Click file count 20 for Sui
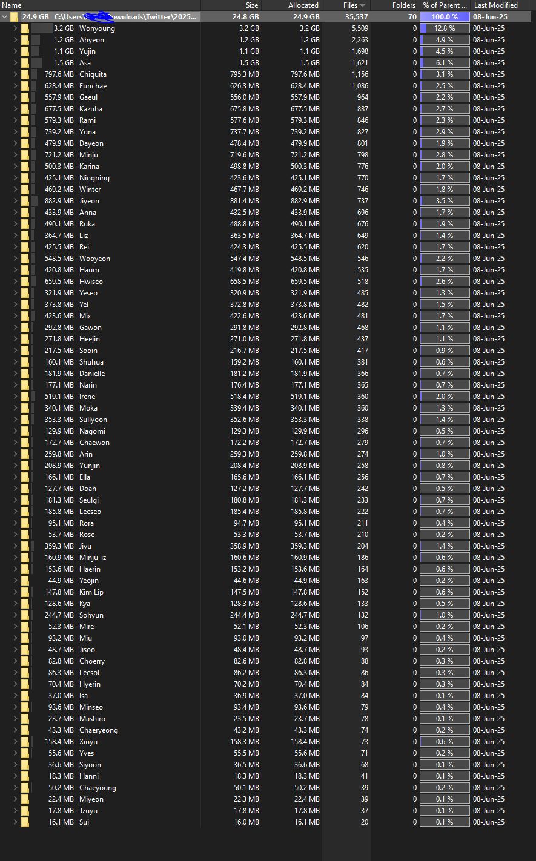 pyautogui.click(x=364, y=822)
